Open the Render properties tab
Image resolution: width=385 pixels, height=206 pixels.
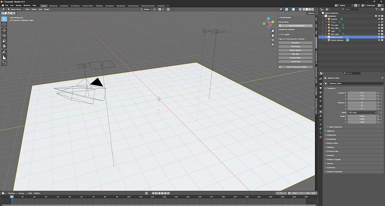320,84
